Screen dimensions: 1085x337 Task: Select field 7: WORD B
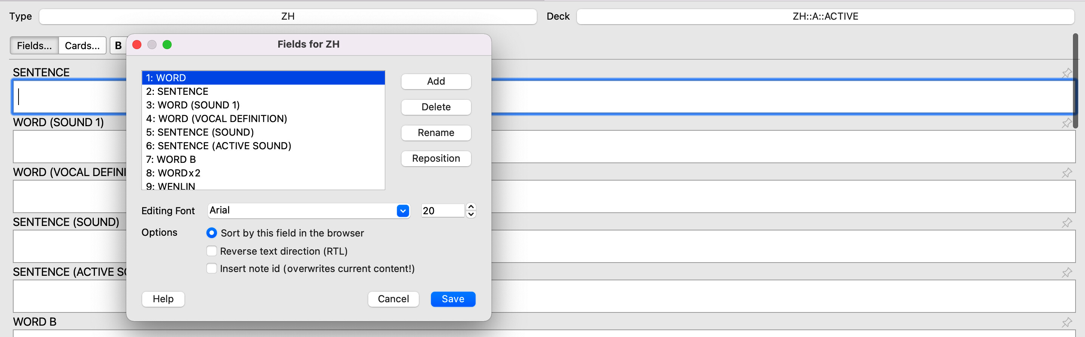[263, 159]
